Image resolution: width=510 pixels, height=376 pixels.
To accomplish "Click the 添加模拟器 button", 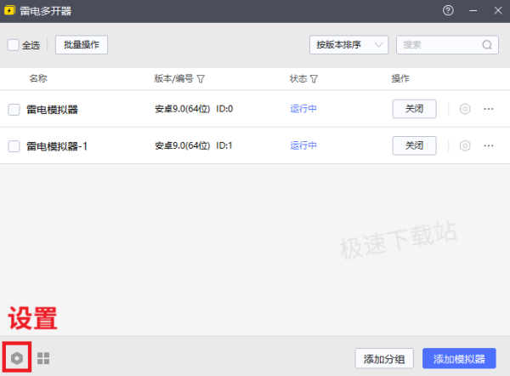I will (x=459, y=358).
